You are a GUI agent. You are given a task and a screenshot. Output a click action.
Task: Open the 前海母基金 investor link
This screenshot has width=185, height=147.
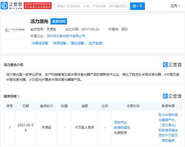[x=122, y=128]
